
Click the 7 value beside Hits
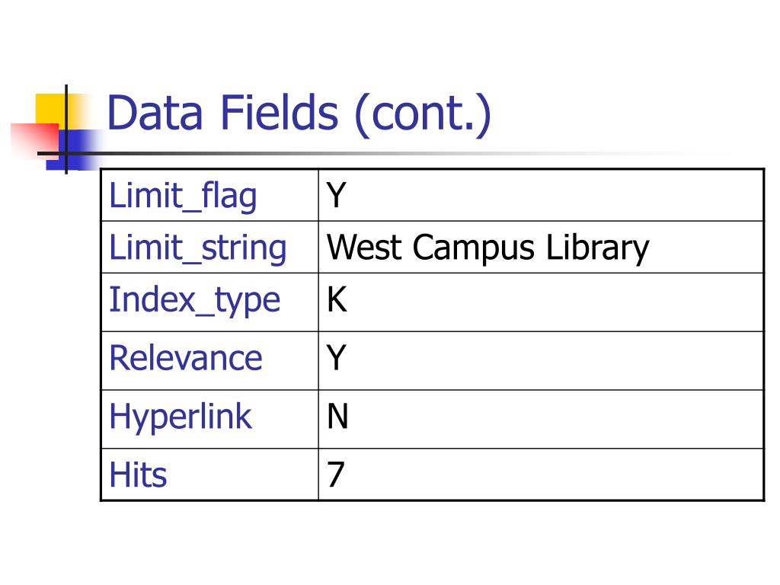tap(336, 474)
